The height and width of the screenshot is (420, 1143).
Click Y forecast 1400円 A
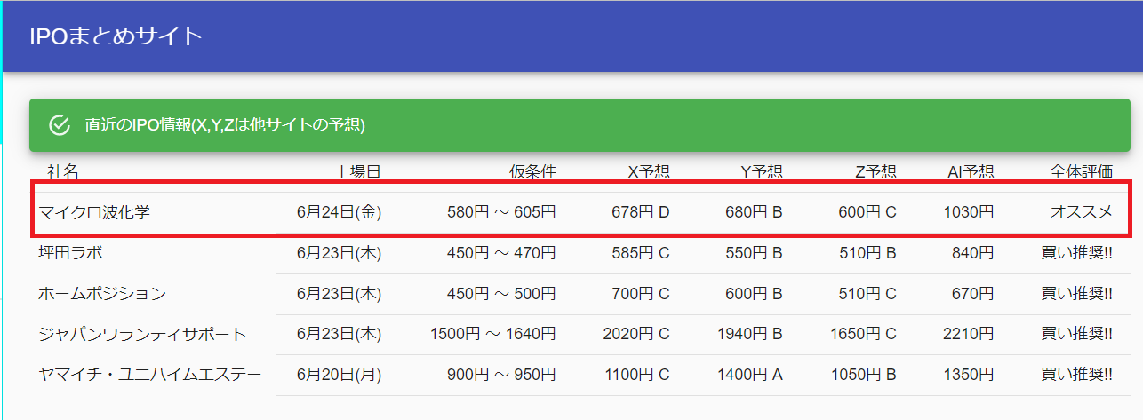tap(750, 375)
